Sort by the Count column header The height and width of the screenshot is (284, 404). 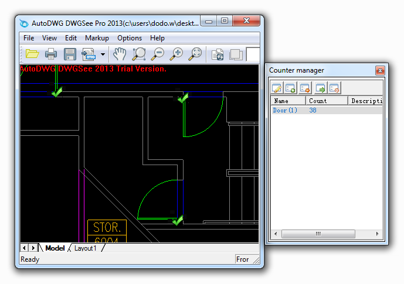coord(327,101)
